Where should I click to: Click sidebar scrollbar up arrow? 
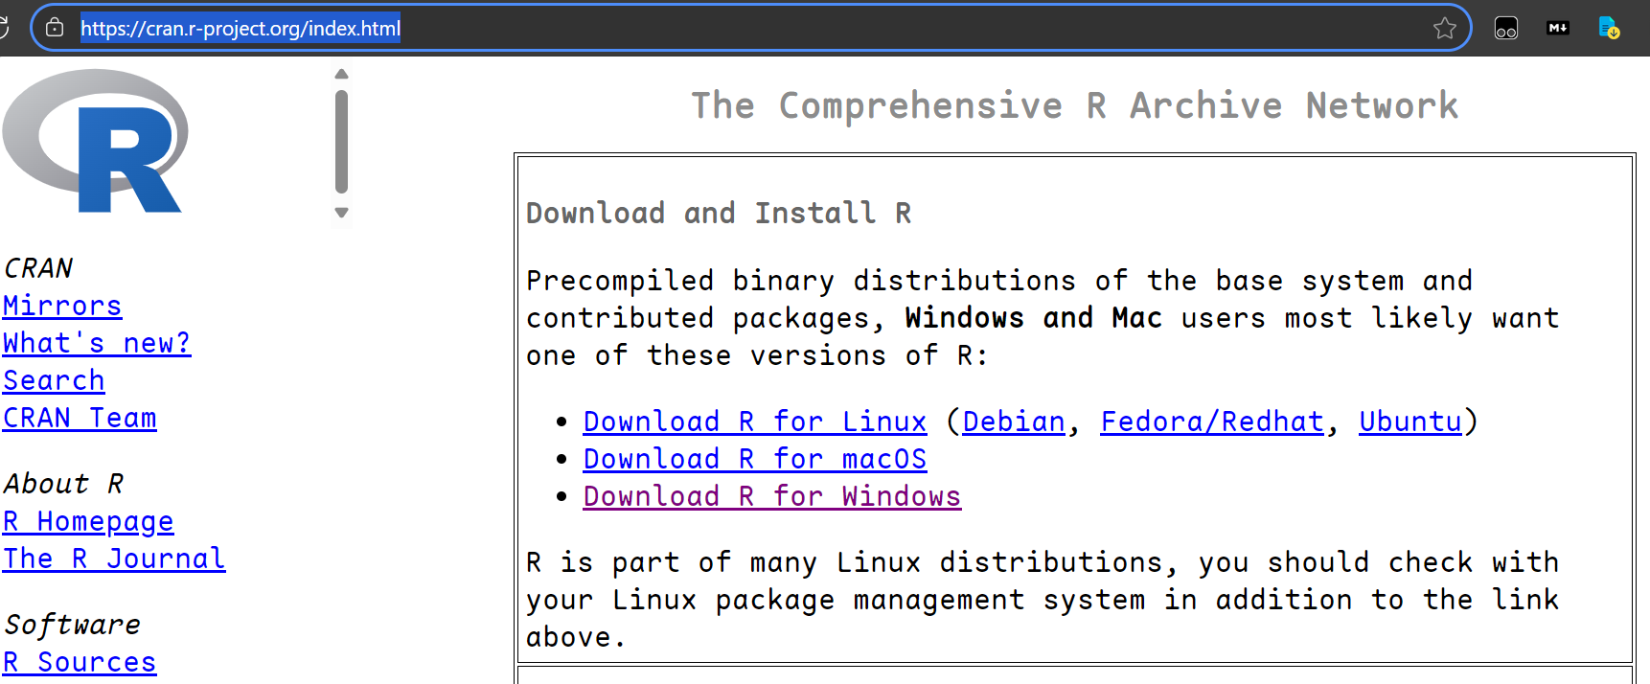click(341, 74)
